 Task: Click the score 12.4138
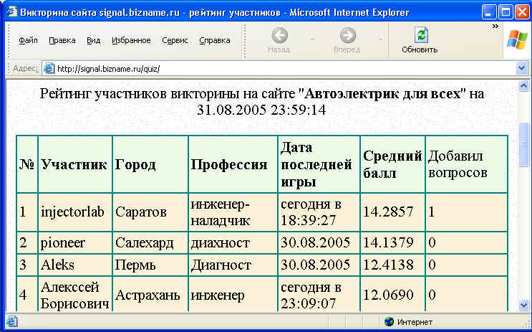click(x=388, y=265)
